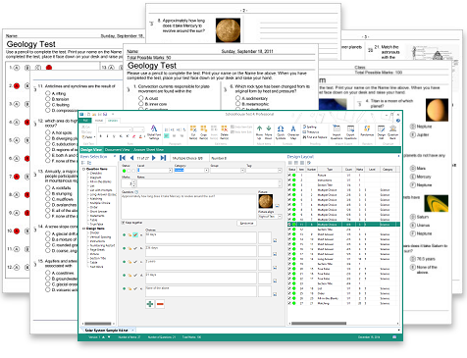Click the picture browse icon beside Mercury image

pos(277,206)
